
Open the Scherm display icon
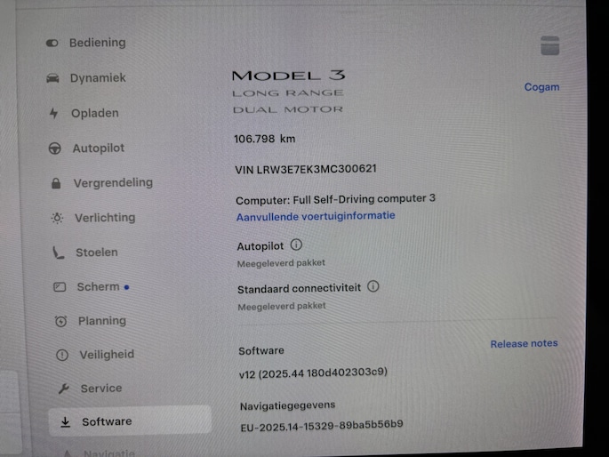(x=60, y=287)
